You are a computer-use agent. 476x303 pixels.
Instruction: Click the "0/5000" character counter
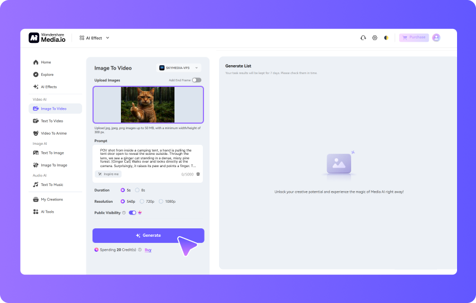pyautogui.click(x=187, y=174)
